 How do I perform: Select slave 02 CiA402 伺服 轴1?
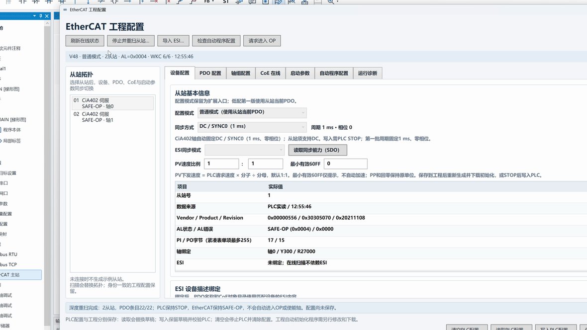click(x=113, y=117)
